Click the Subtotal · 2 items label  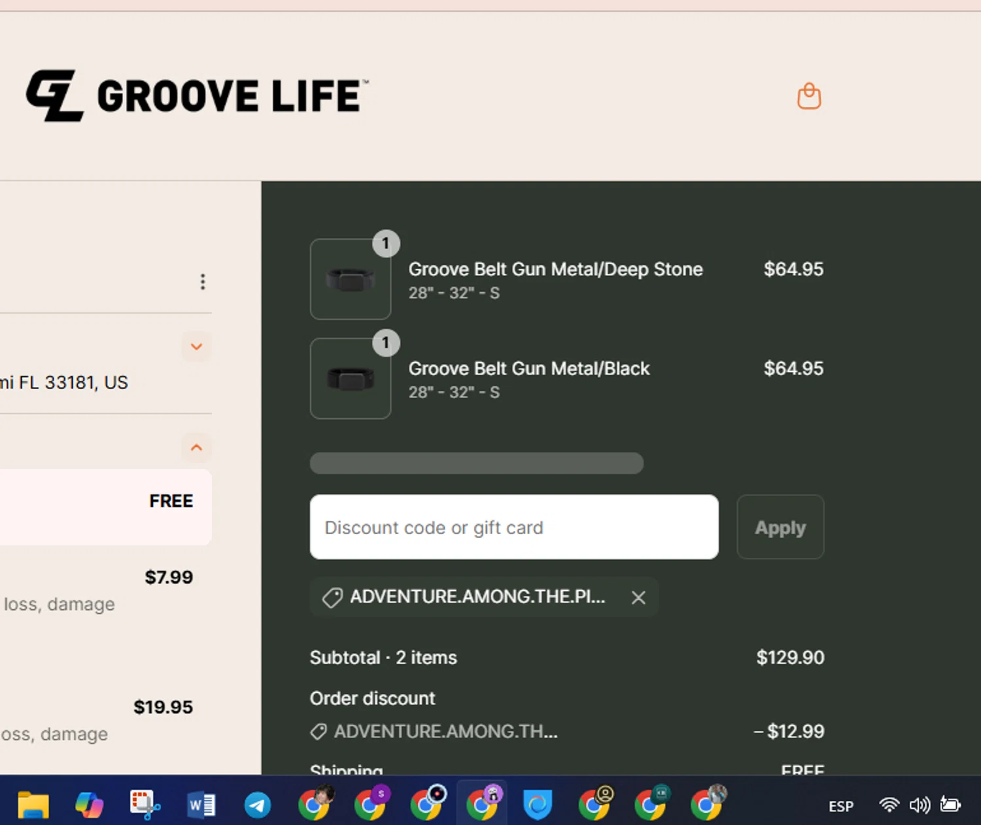(x=383, y=658)
